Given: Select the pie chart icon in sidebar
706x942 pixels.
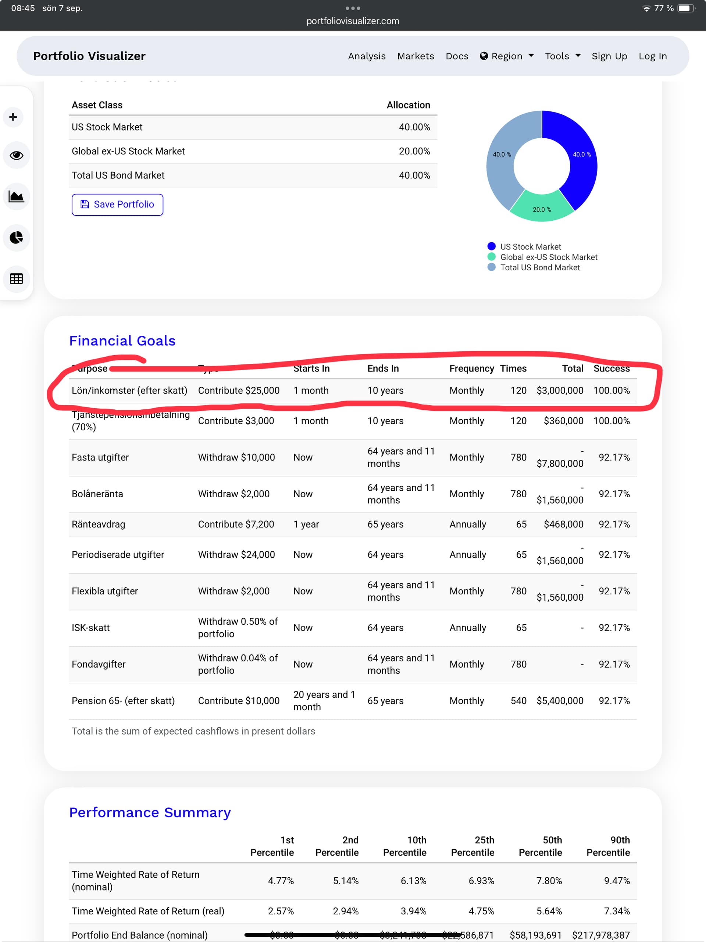Looking at the screenshot, I should [16, 237].
